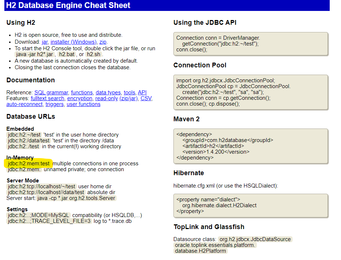Open the API reference link
The image size is (341, 260).
point(142,92)
